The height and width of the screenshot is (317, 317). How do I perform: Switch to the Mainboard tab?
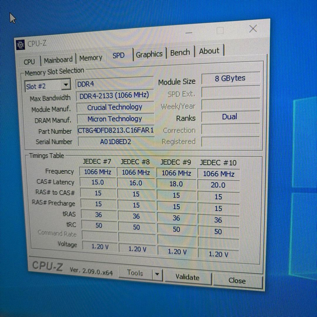pyautogui.click(x=58, y=59)
